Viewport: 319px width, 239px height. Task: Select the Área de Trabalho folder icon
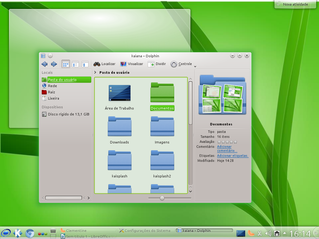click(119, 93)
